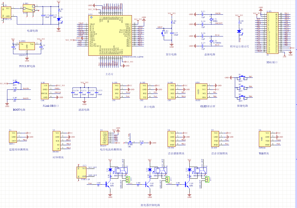Select the U1 DHT11 sensor block
297x208 pixels.
pos(13,137)
